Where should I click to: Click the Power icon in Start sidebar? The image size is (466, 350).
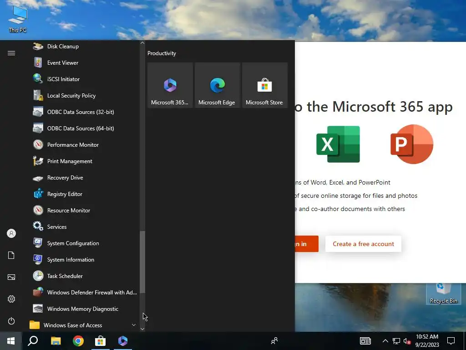[11, 321]
